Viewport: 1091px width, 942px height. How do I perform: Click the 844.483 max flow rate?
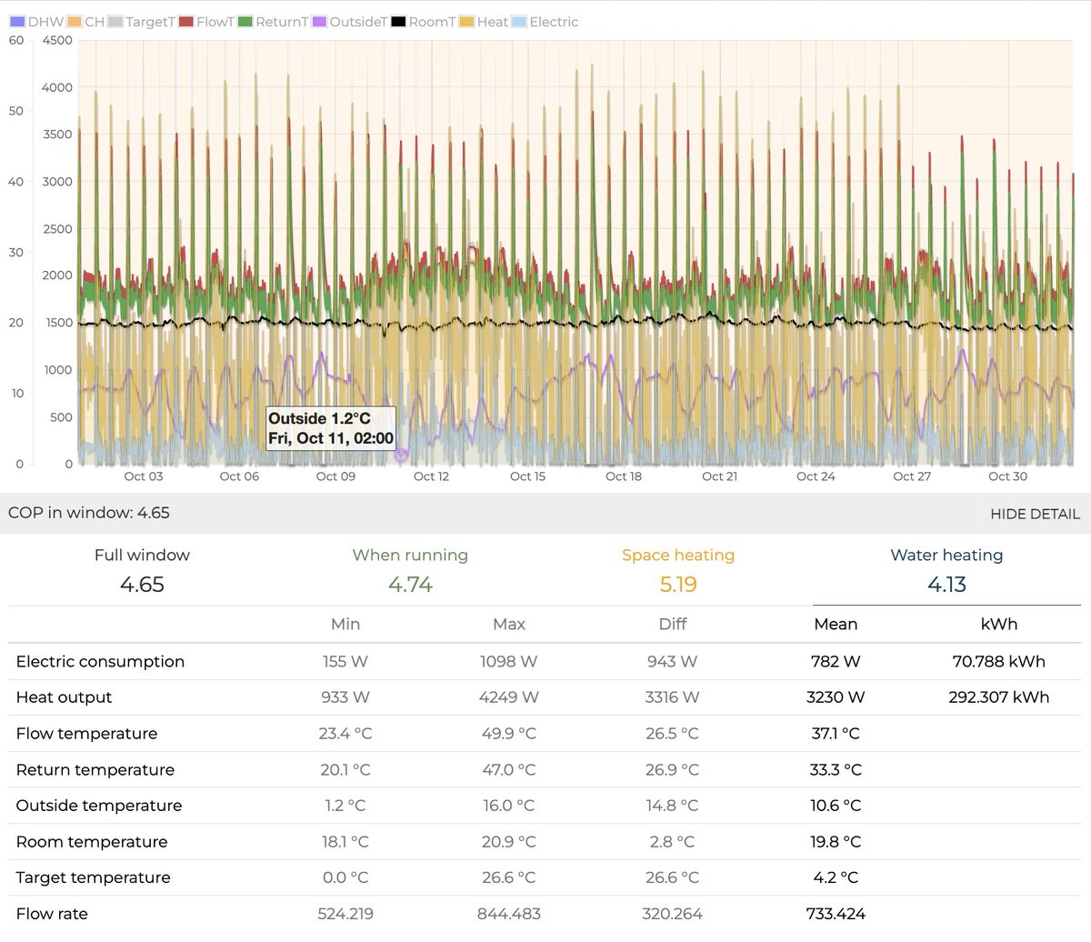(509, 914)
